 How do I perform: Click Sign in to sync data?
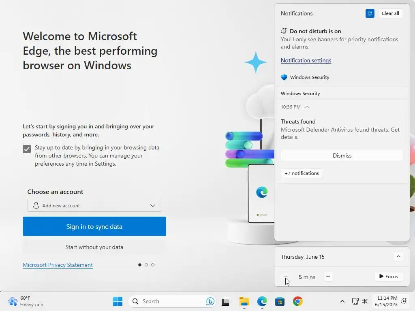[x=94, y=226]
